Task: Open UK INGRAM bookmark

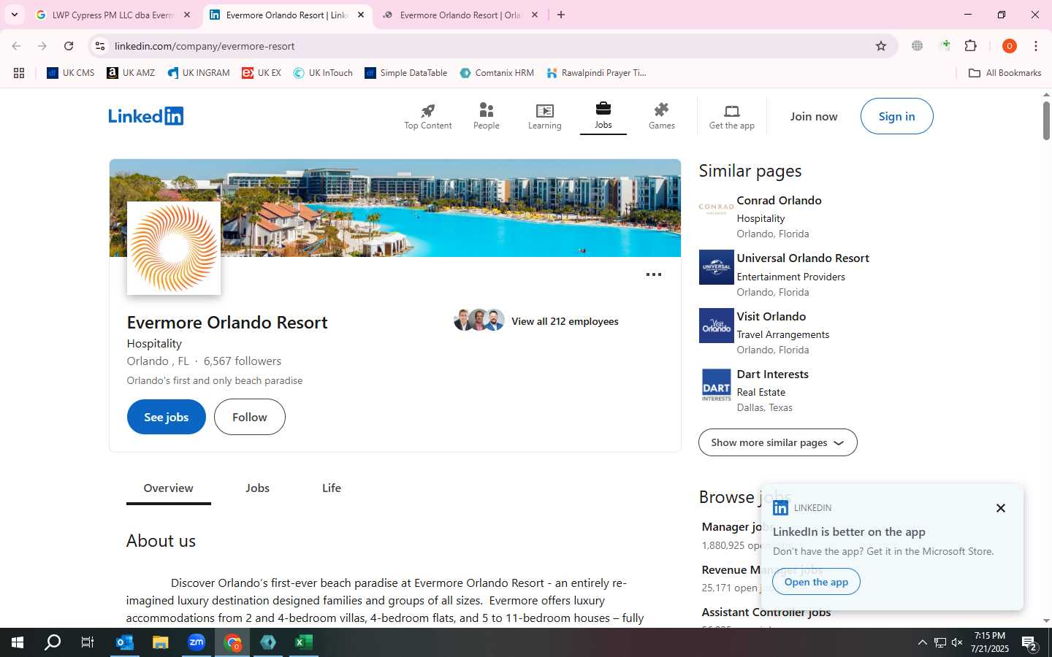Action: 199,73
